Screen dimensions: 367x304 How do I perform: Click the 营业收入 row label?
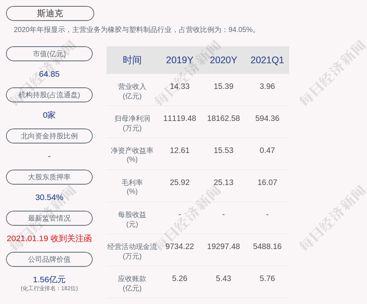[132, 91]
